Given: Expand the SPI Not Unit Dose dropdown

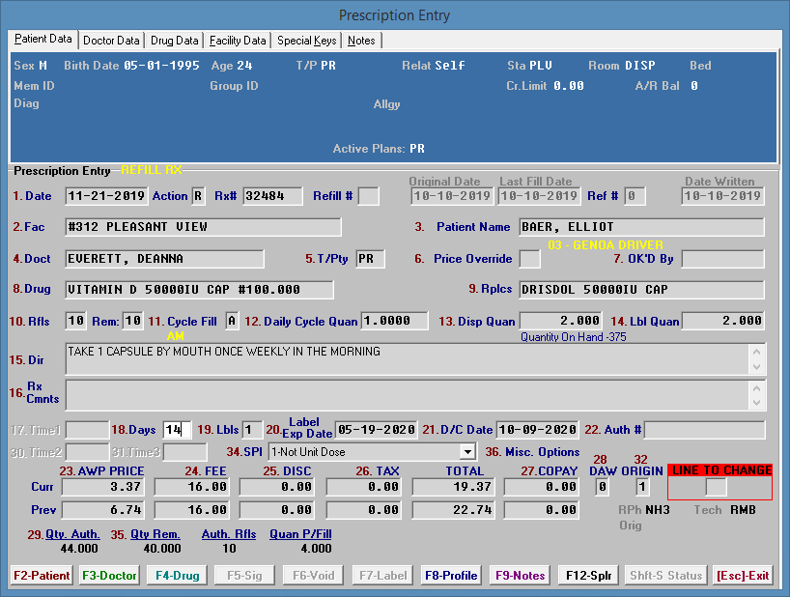Looking at the screenshot, I should [467, 451].
